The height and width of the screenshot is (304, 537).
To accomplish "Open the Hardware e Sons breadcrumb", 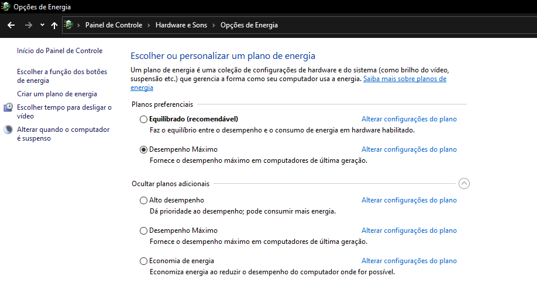I will 181,25.
